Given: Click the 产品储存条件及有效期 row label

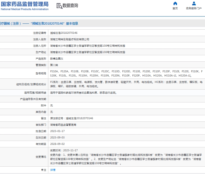Looking at the screenshot, I should click(33, 99).
